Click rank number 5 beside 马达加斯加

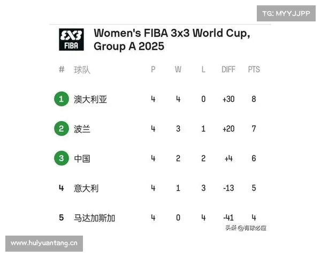coord(61,217)
